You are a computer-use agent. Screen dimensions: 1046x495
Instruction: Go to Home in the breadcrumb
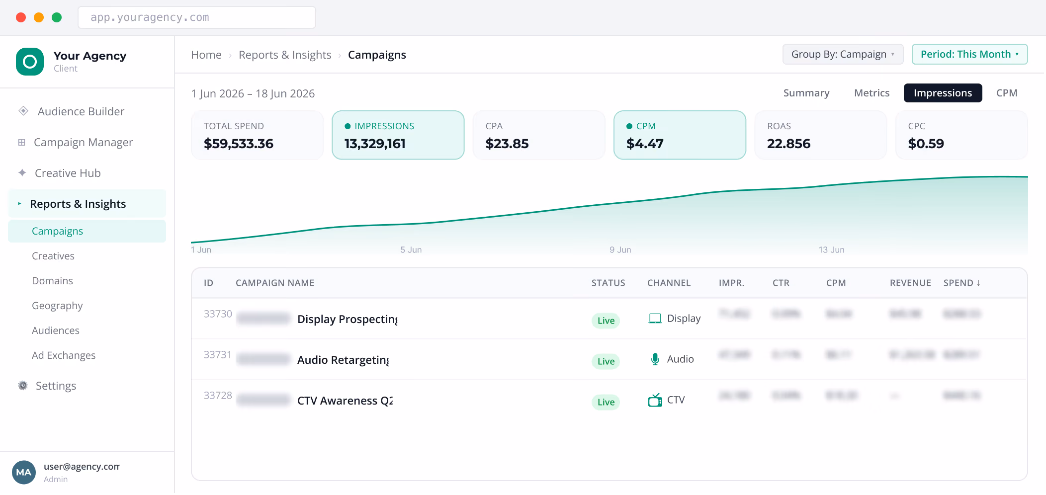pyautogui.click(x=206, y=55)
